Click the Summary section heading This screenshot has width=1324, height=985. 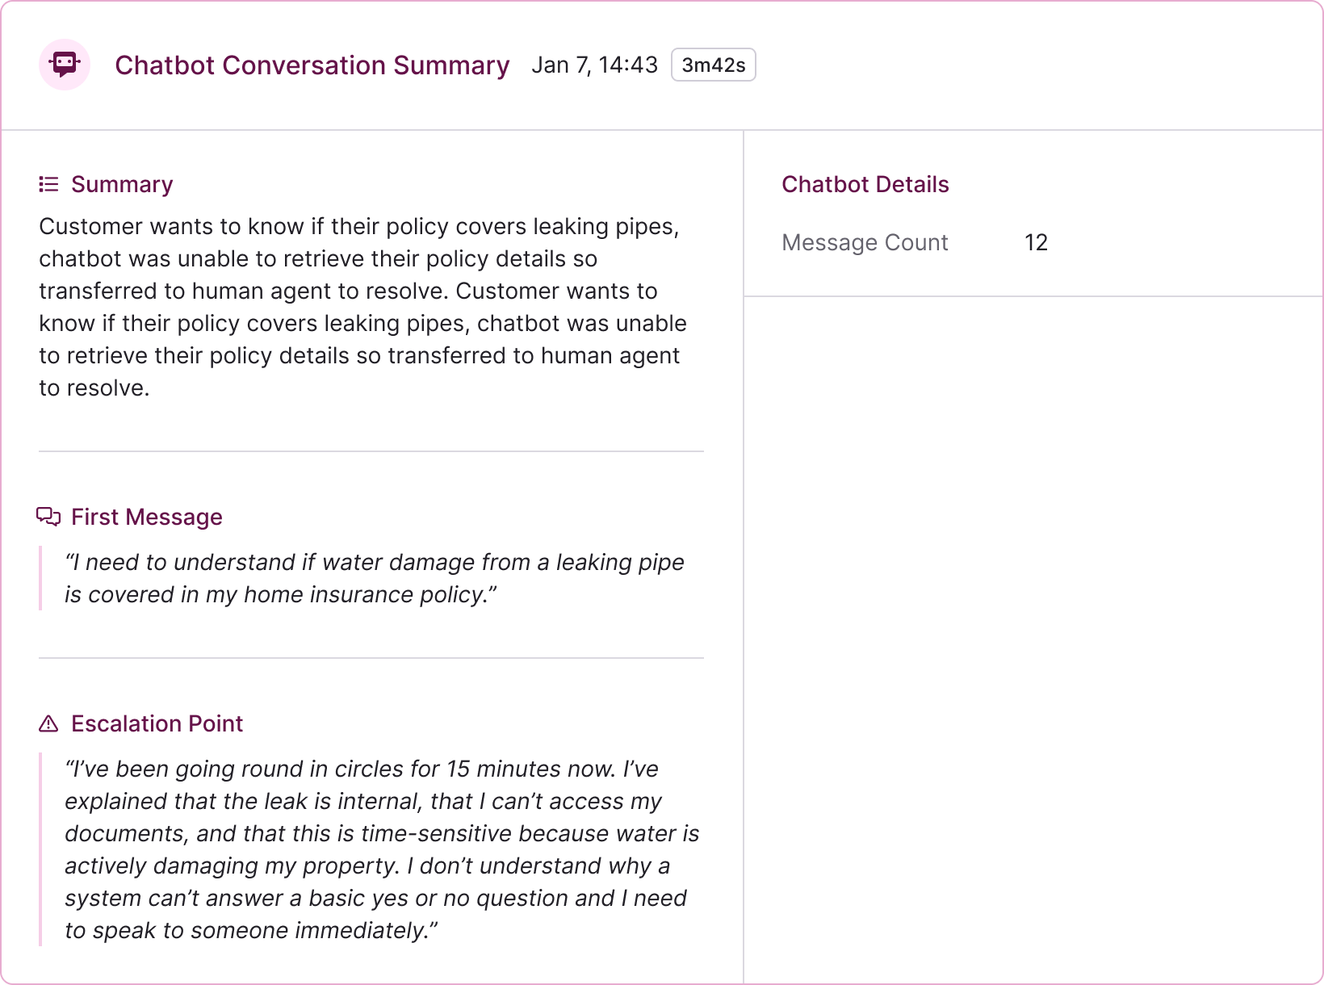[122, 185]
